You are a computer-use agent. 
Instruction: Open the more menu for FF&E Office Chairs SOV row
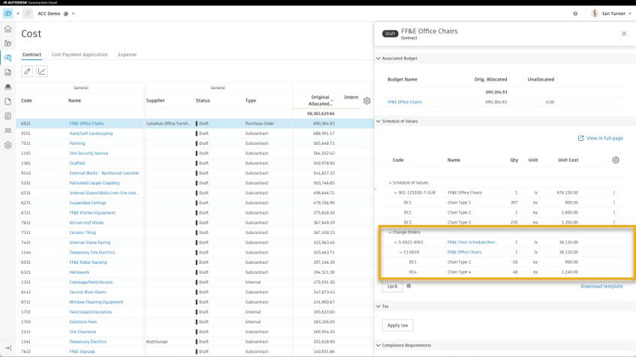pyautogui.click(x=613, y=193)
